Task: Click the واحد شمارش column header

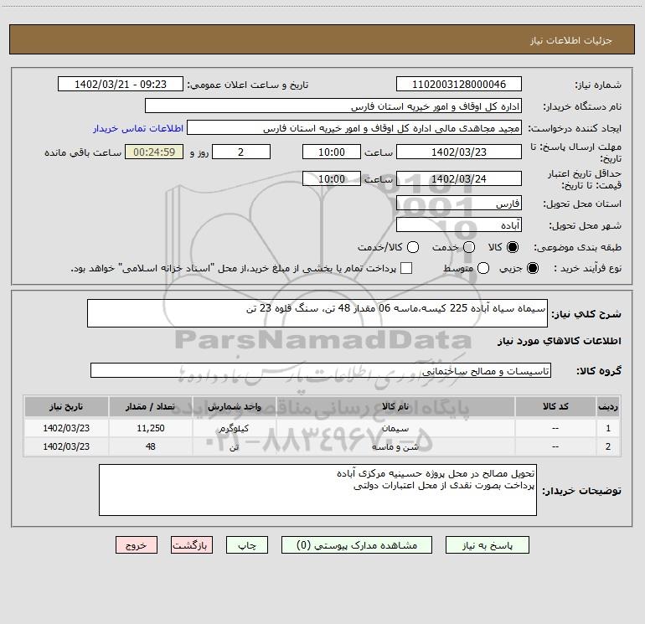Action: (x=234, y=406)
